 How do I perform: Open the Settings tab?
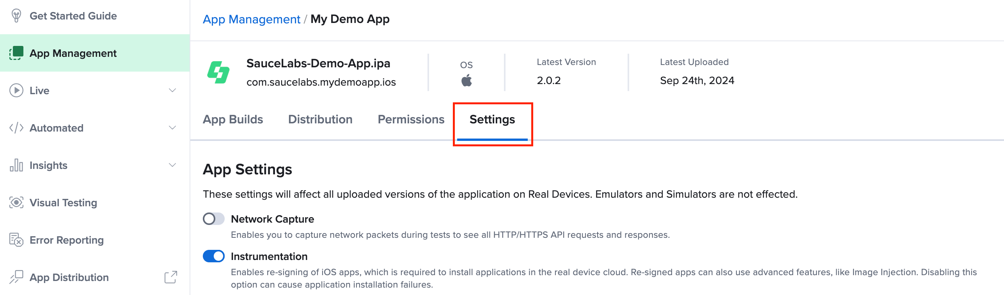492,119
